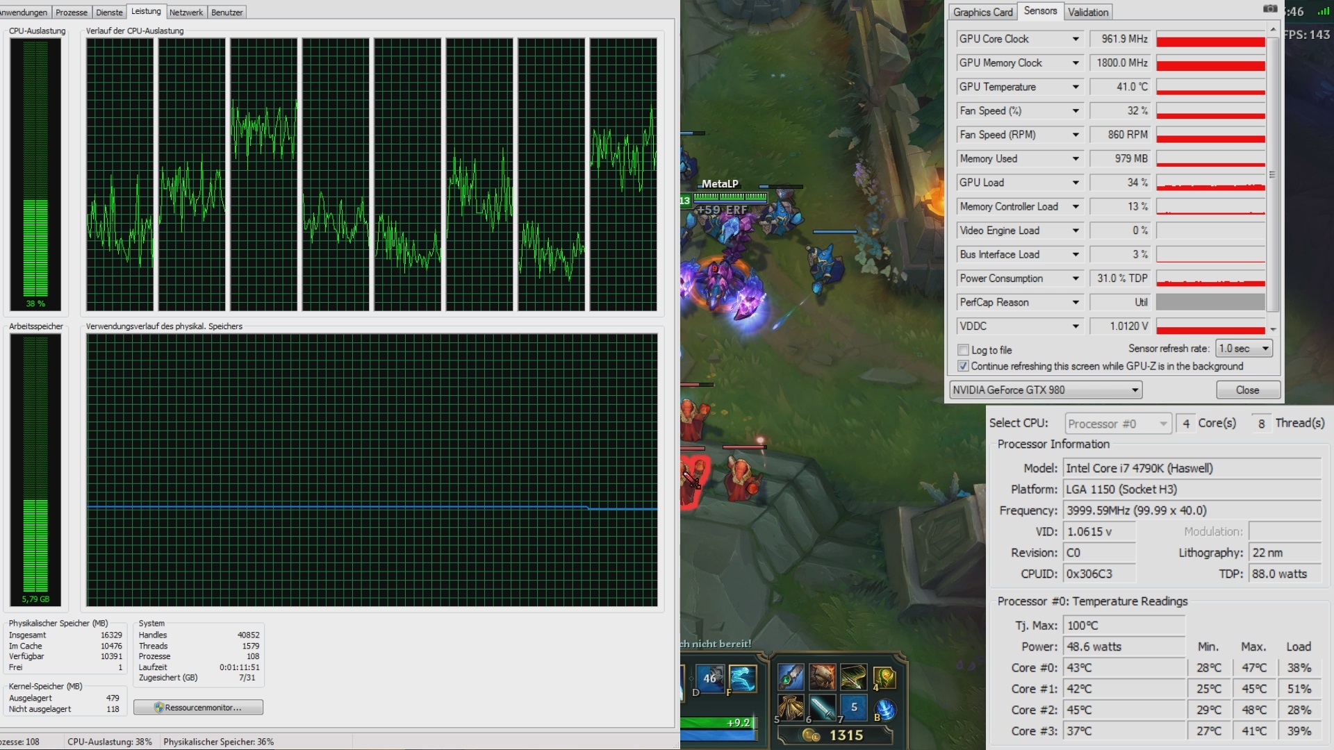
Task: Uncheck Continue refreshing in background option
Action: pyautogui.click(x=963, y=366)
